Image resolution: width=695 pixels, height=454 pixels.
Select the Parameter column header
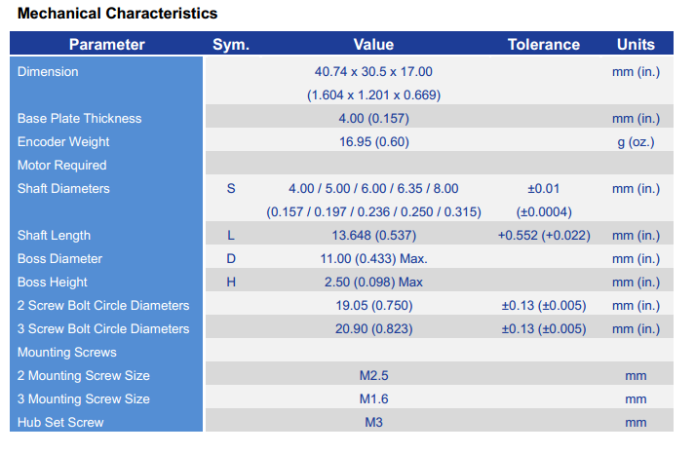click(106, 45)
